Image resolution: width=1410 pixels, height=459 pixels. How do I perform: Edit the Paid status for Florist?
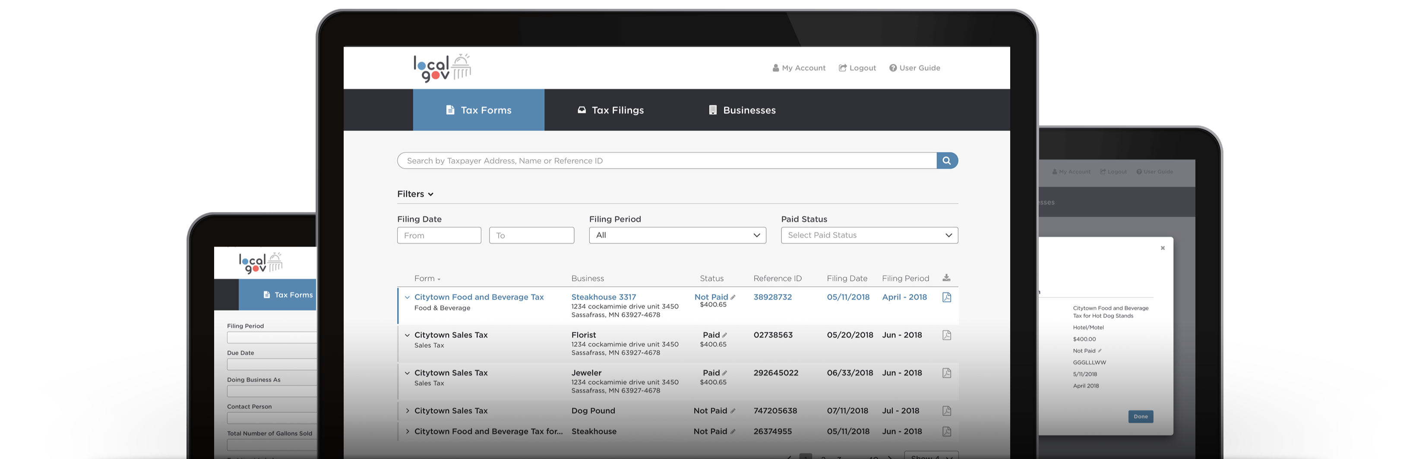(724, 335)
